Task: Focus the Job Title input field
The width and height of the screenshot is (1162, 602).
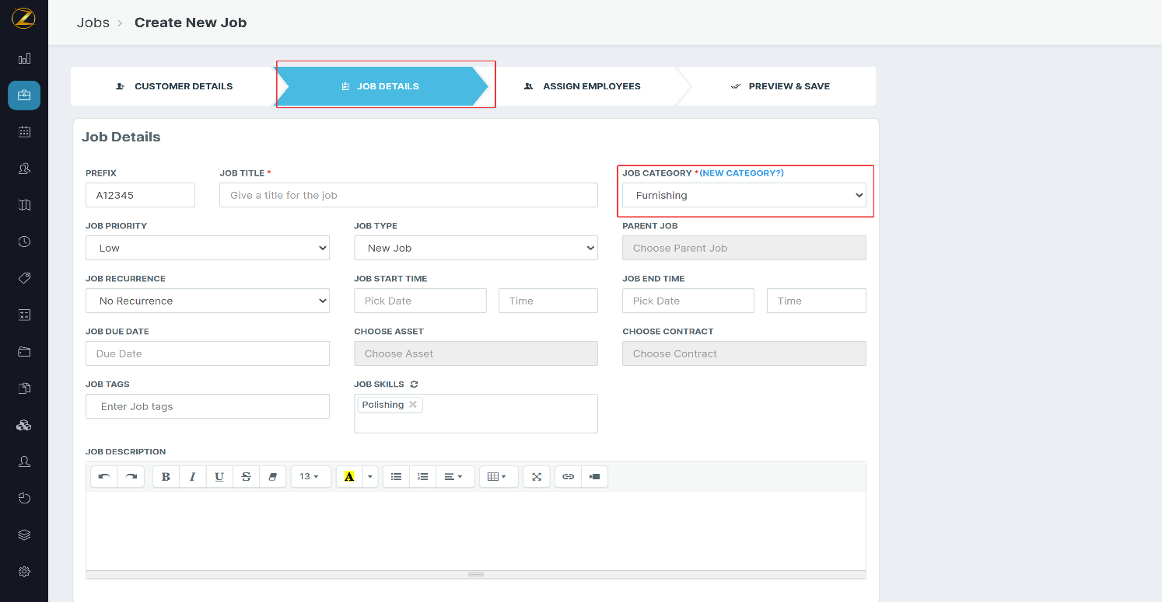Action: click(409, 195)
